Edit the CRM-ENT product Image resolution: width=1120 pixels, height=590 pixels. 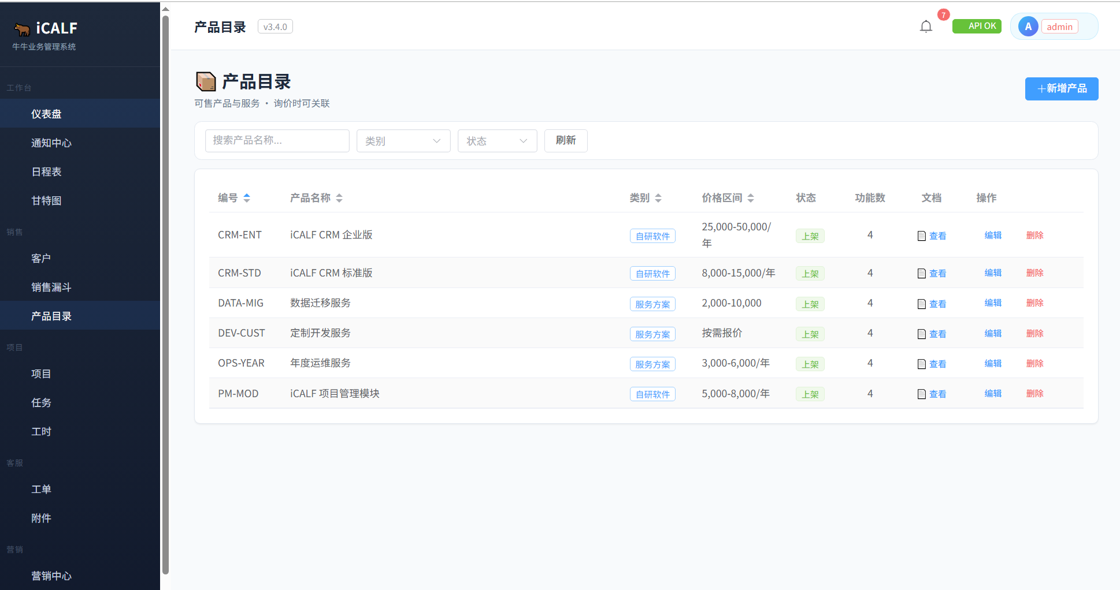click(993, 235)
